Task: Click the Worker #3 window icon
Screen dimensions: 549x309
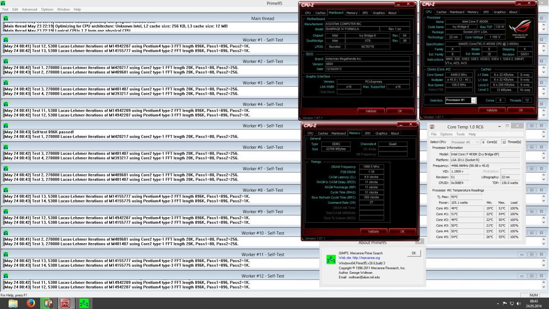Action: pos(5,83)
